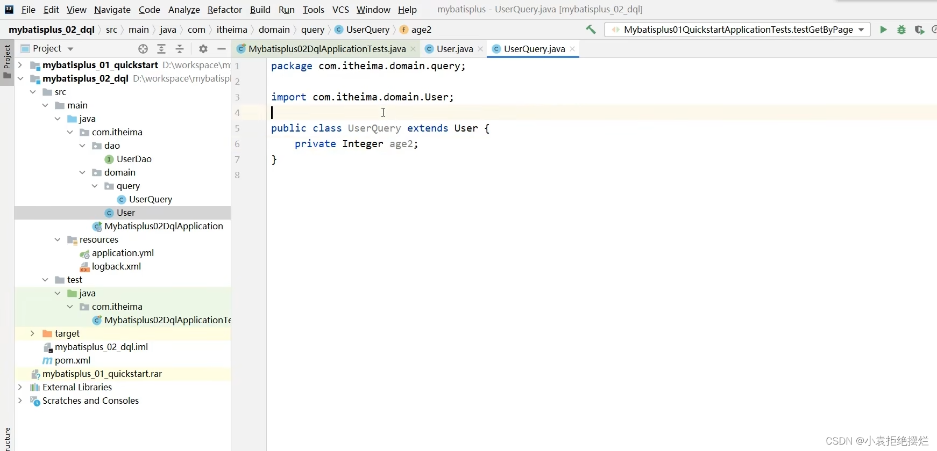Expand the target folder node
The width and height of the screenshot is (937, 451).
[x=33, y=333]
